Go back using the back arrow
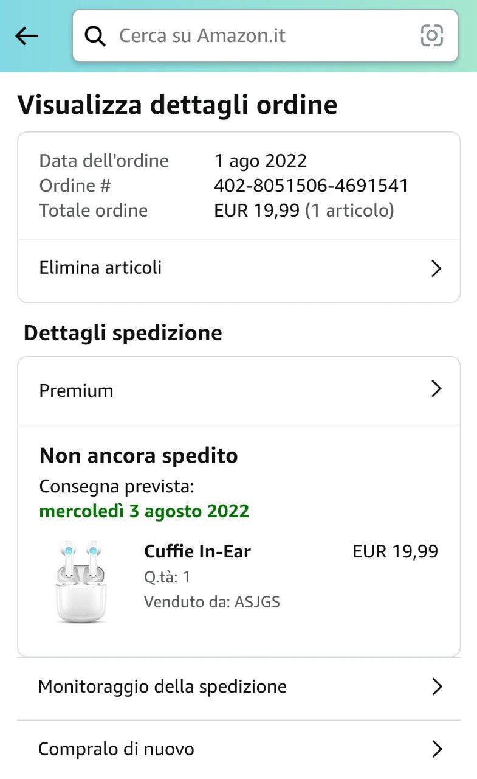 point(27,37)
